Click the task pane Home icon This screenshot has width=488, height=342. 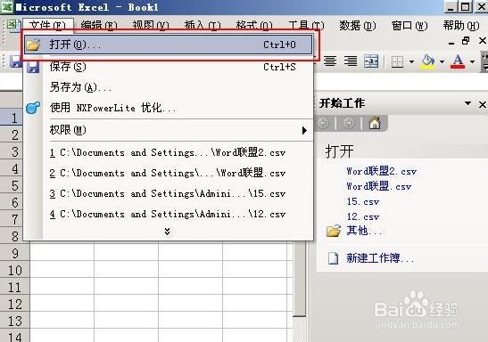(375, 123)
